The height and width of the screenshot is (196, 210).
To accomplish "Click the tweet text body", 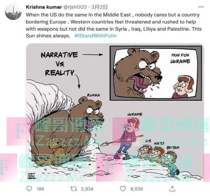I will pyautogui.click(x=114, y=25).
